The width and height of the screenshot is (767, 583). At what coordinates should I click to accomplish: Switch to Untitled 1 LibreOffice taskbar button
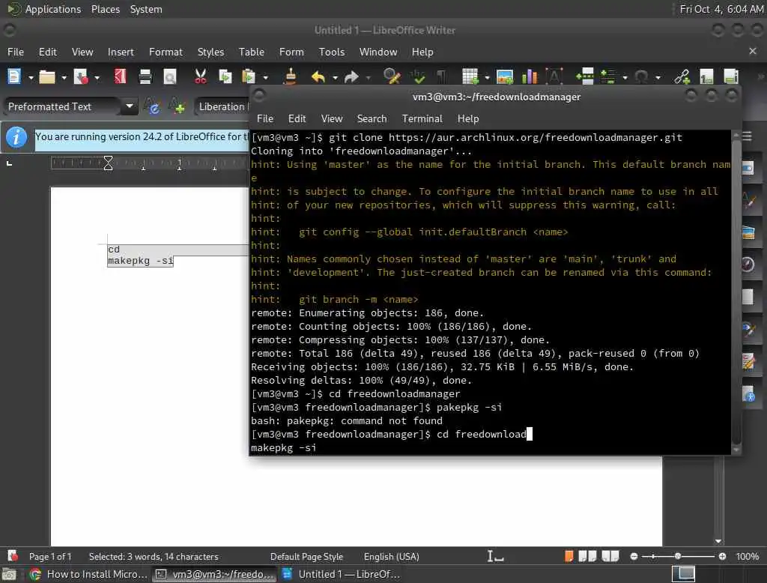coord(342,574)
